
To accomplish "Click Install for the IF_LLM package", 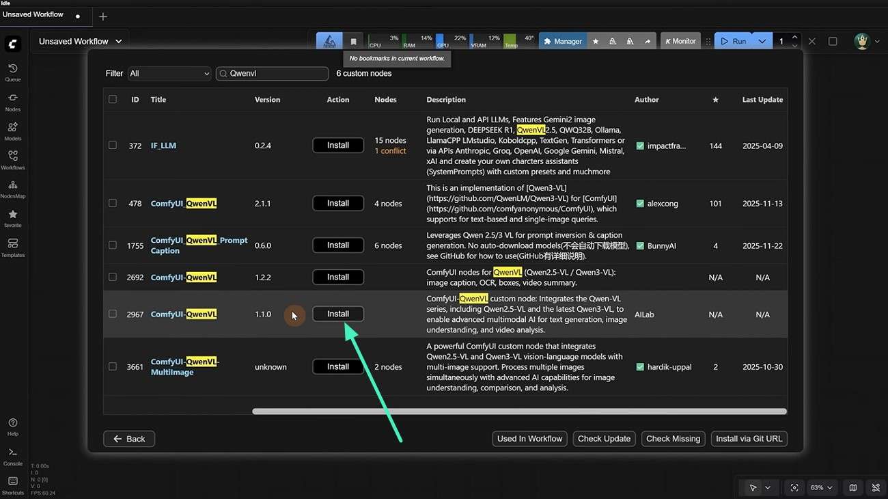I will click(x=337, y=145).
